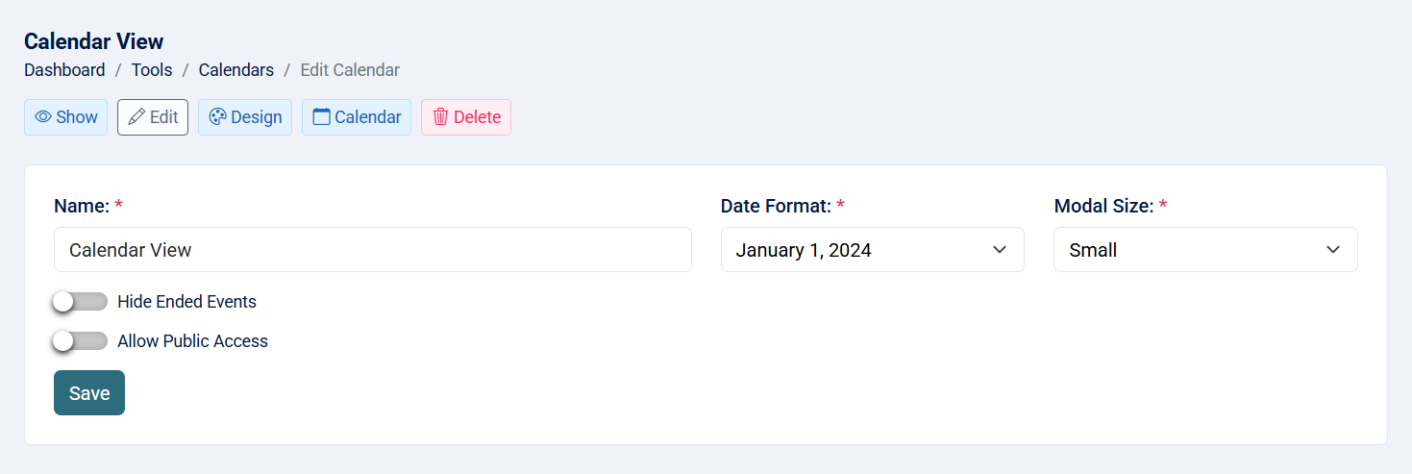
Task: Click the Delete text label
Action: point(477,117)
